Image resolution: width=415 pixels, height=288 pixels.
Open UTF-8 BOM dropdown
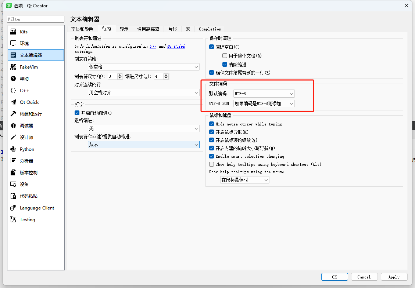coord(264,103)
